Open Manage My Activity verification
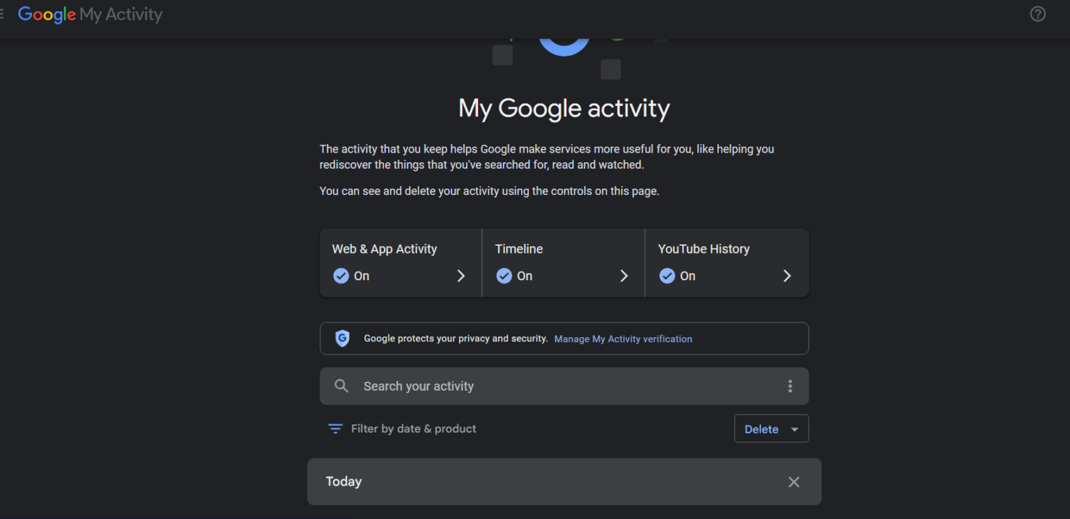 623,339
